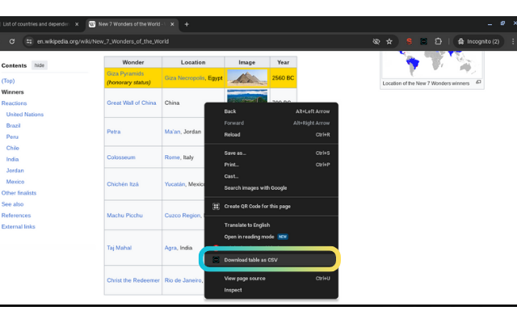Image resolution: width=517 pixels, height=323 pixels.
Task: Switch to List of countries and dependencies tab
Action: click(36, 24)
